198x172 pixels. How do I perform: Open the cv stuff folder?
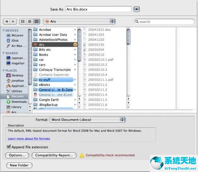(x=55, y=80)
